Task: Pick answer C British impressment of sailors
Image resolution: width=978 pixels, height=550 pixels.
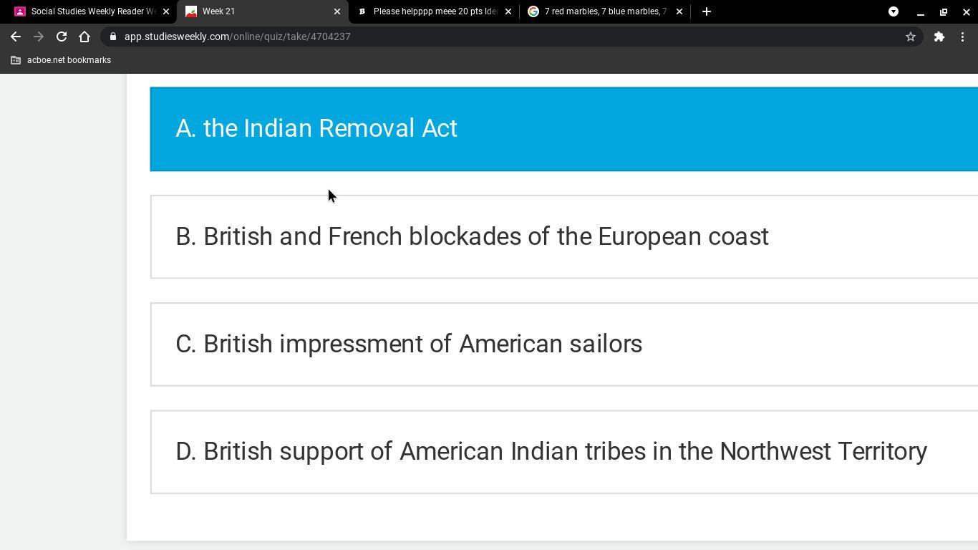Action: pyautogui.click(x=563, y=344)
